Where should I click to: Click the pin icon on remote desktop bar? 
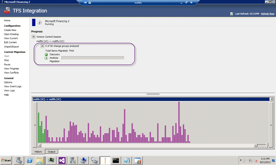(85, 3)
